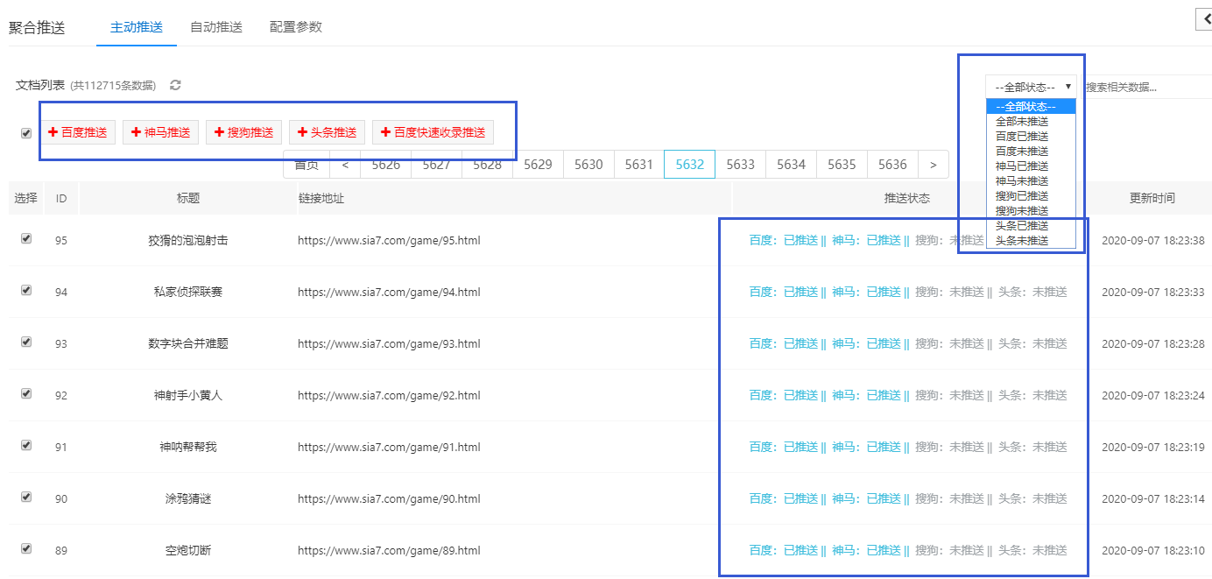1212x579 pixels.
Task: Click the title 神呐帮帮我
Action: 188,447
